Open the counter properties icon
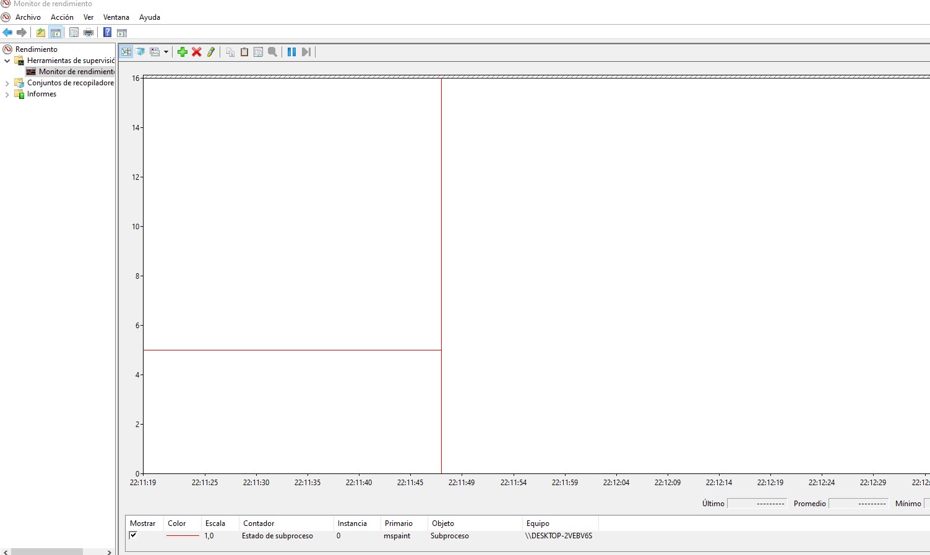The height and width of the screenshot is (555, 930). pos(259,52)
